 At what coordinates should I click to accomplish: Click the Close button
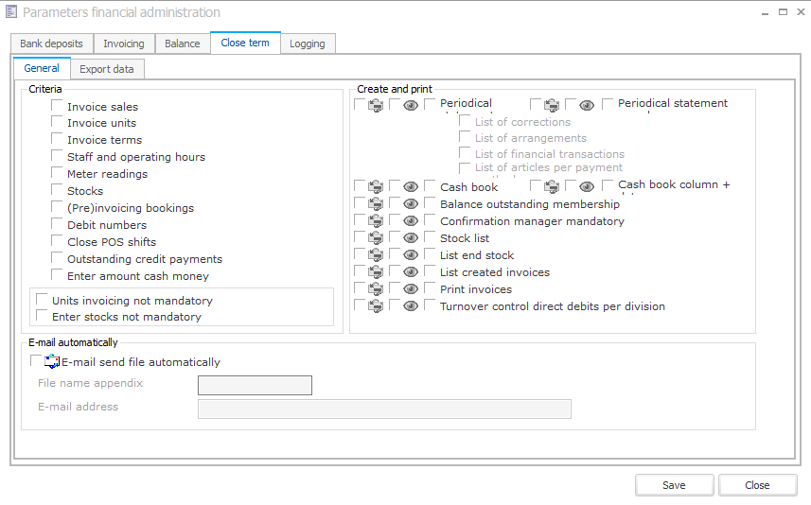pyautogui.click(x=758, y=485)
